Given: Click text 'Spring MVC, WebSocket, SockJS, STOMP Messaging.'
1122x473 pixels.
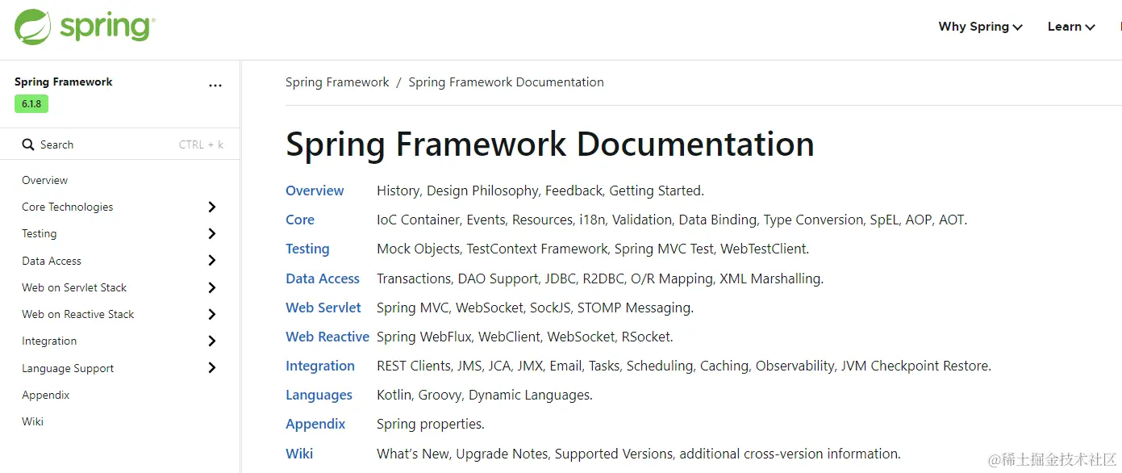Looking at the screenshot, I should pos(536,308).
